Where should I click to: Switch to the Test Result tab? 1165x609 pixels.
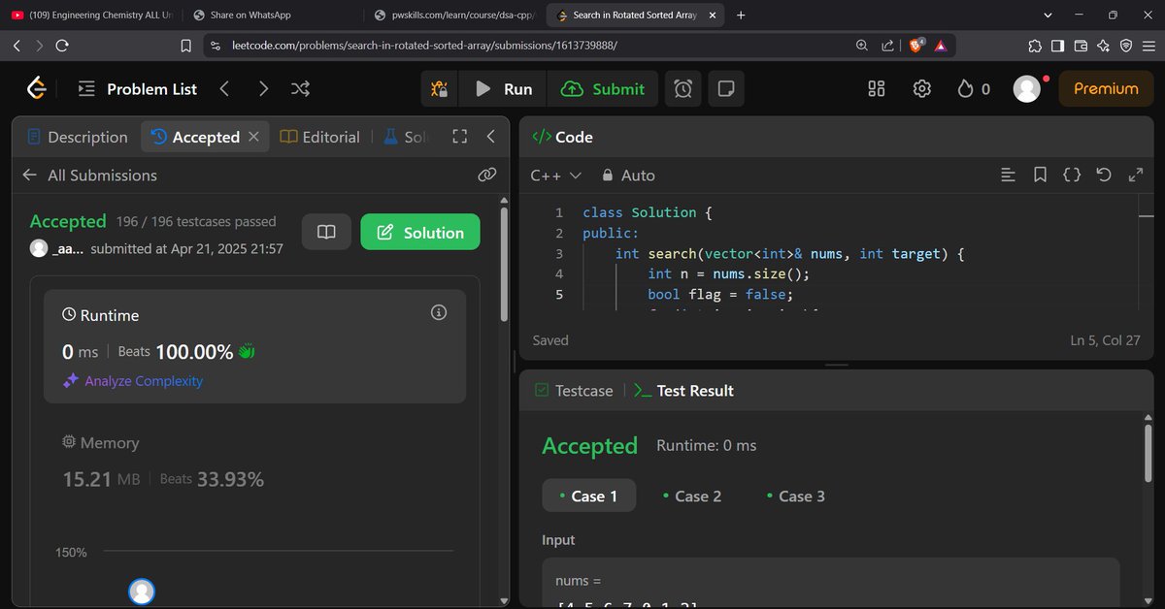pyautogui.click(x=683, y=391)
